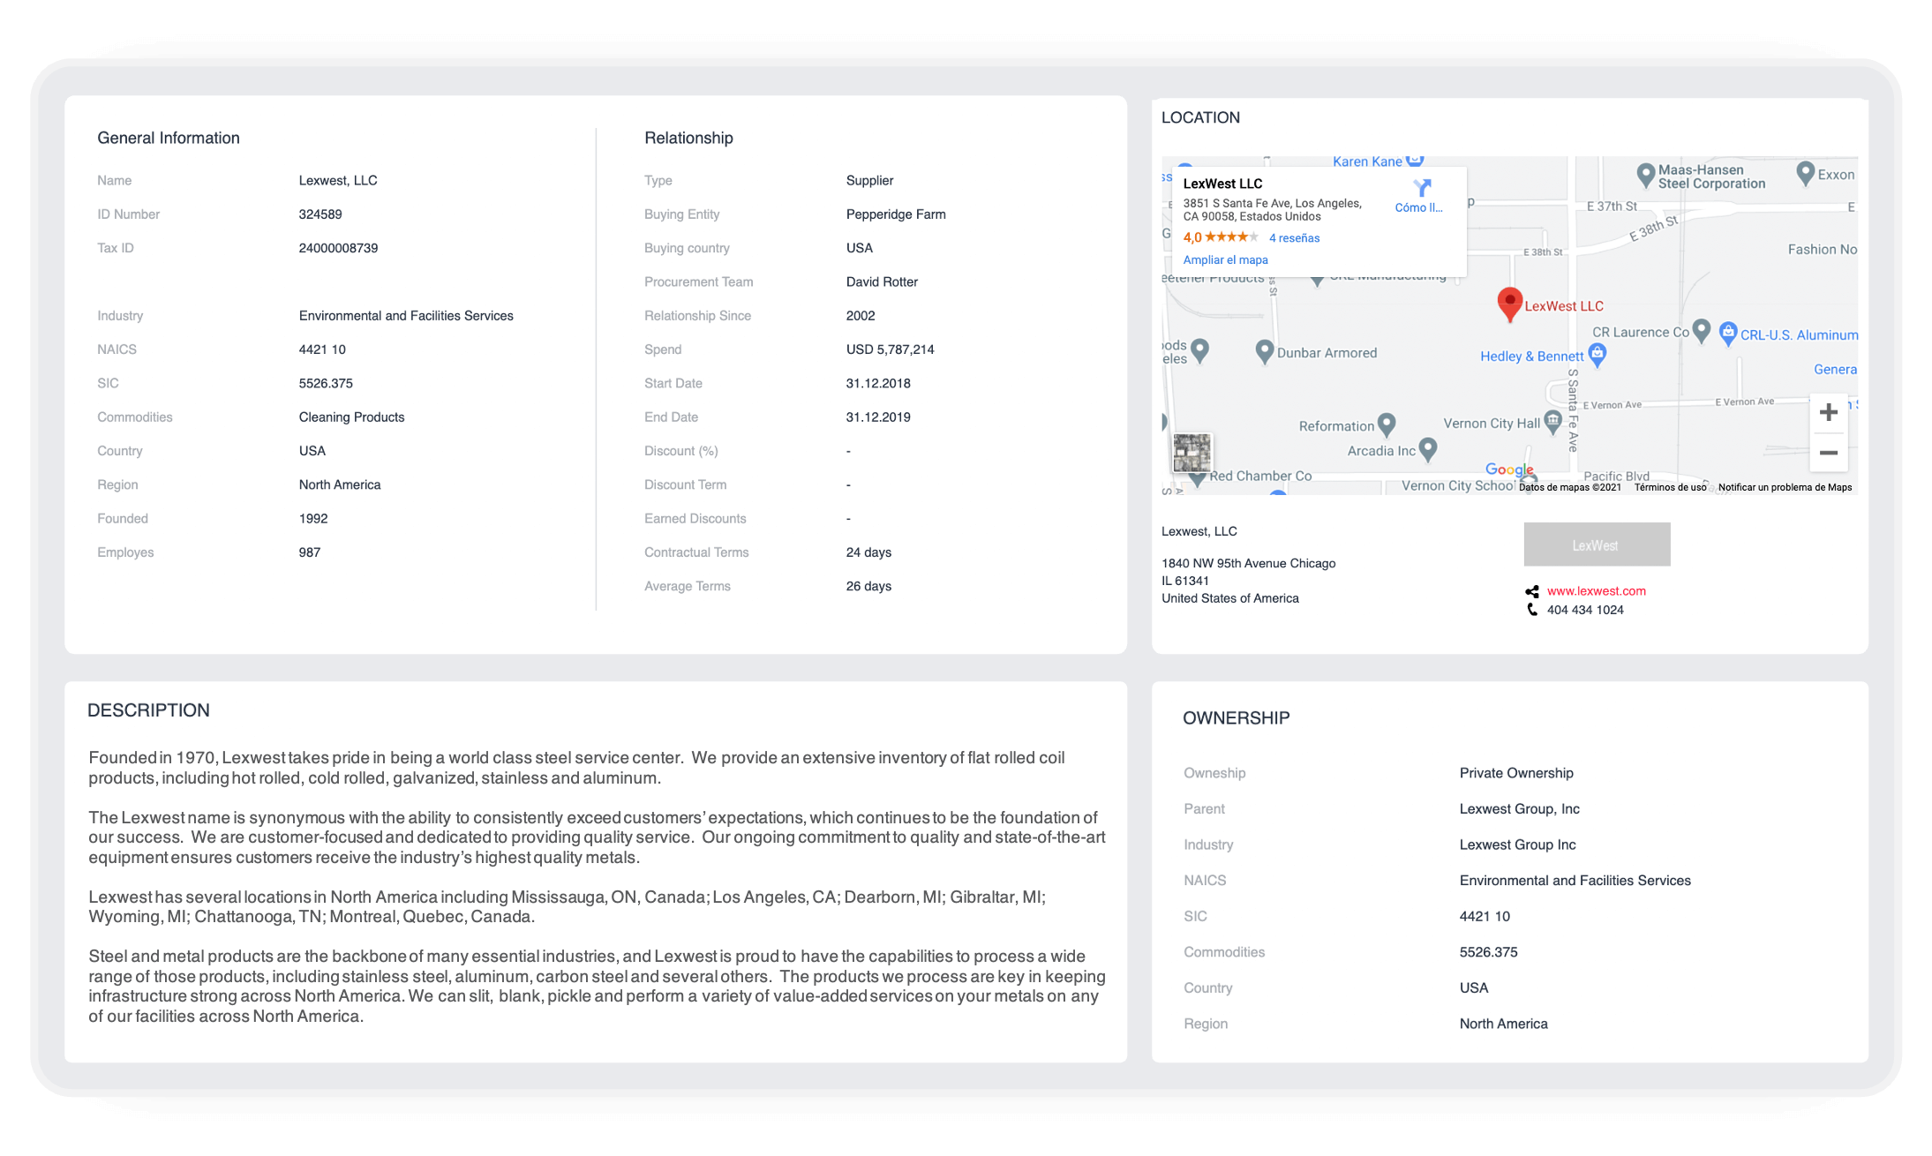Viewport: 1932px width, 1156px height.
Task: Open the '4 reseñas' reviews link
Action: [1293, 237]
